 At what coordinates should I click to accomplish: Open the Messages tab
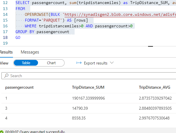pos(30,52)
